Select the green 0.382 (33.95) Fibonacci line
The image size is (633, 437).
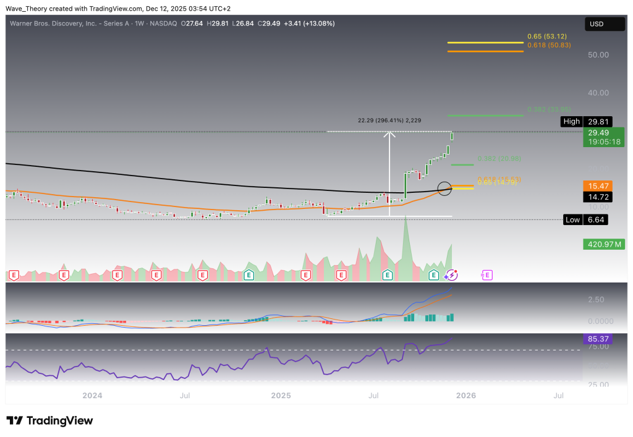pyautogui.click(x=486, y=116)
